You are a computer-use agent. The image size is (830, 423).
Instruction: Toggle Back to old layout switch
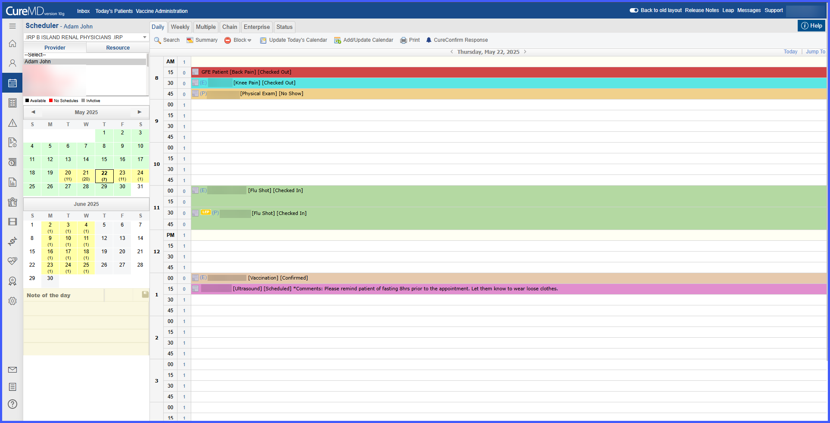click(634, 10)
